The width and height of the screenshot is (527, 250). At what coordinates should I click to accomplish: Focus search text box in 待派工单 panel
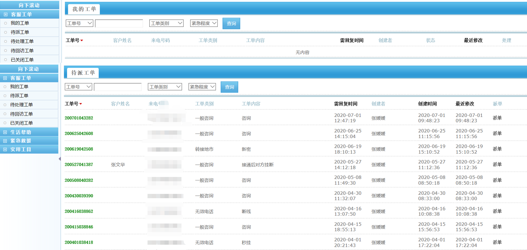click(x=118, y=87)
